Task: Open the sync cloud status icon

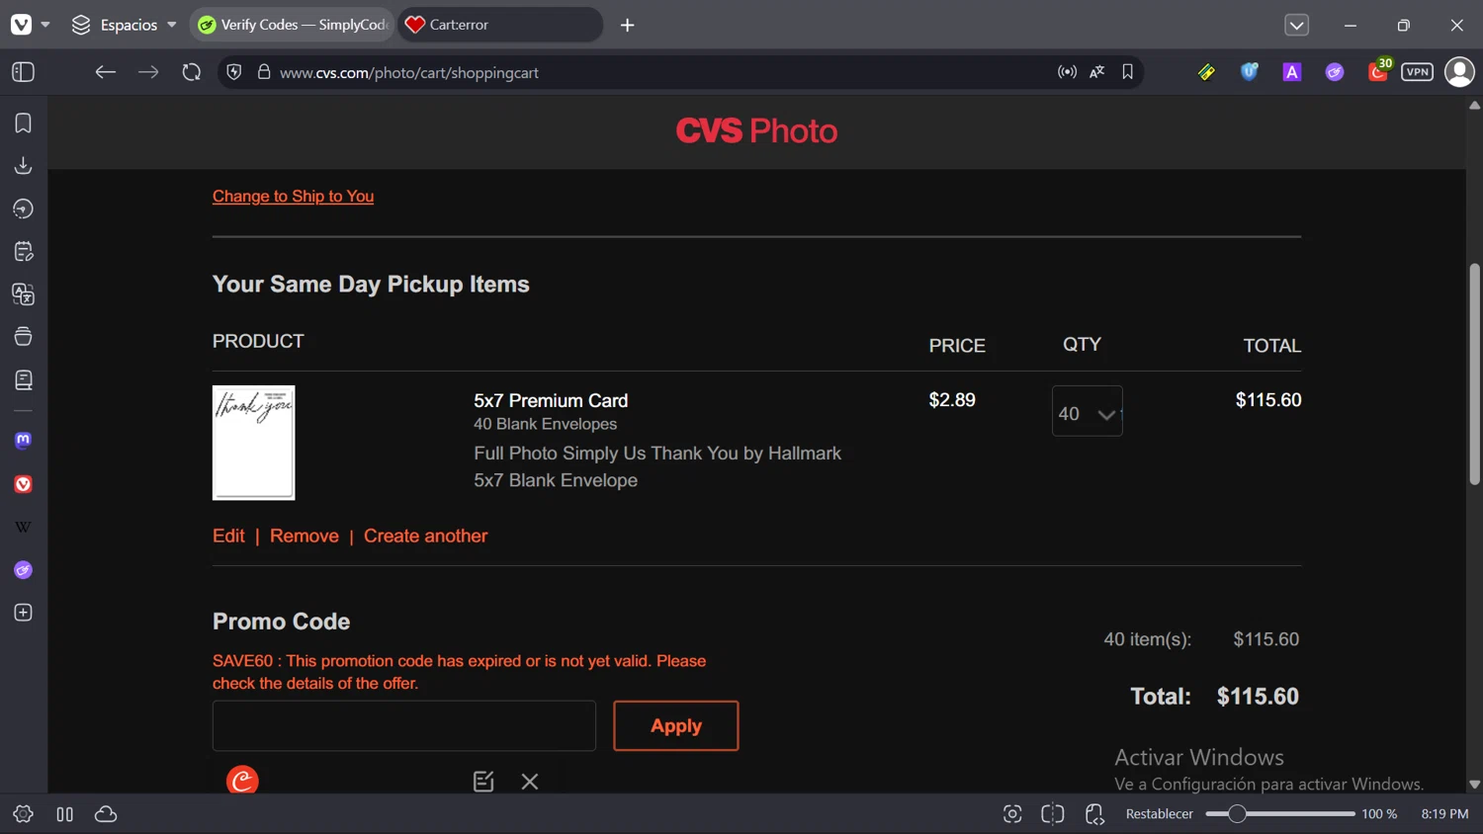Action: [x=106, y=814]
